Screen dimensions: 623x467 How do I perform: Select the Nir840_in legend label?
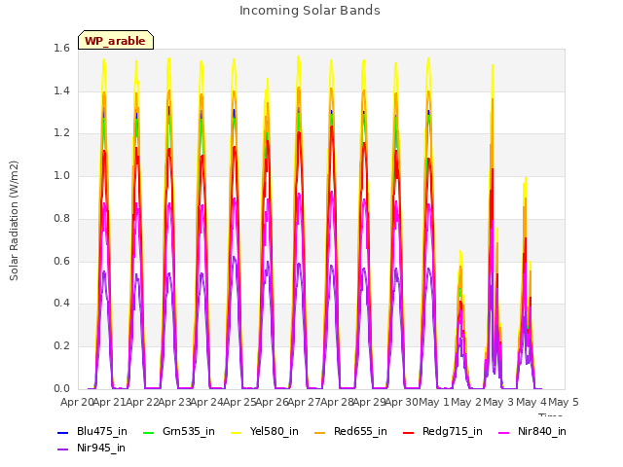coord(542,432)
